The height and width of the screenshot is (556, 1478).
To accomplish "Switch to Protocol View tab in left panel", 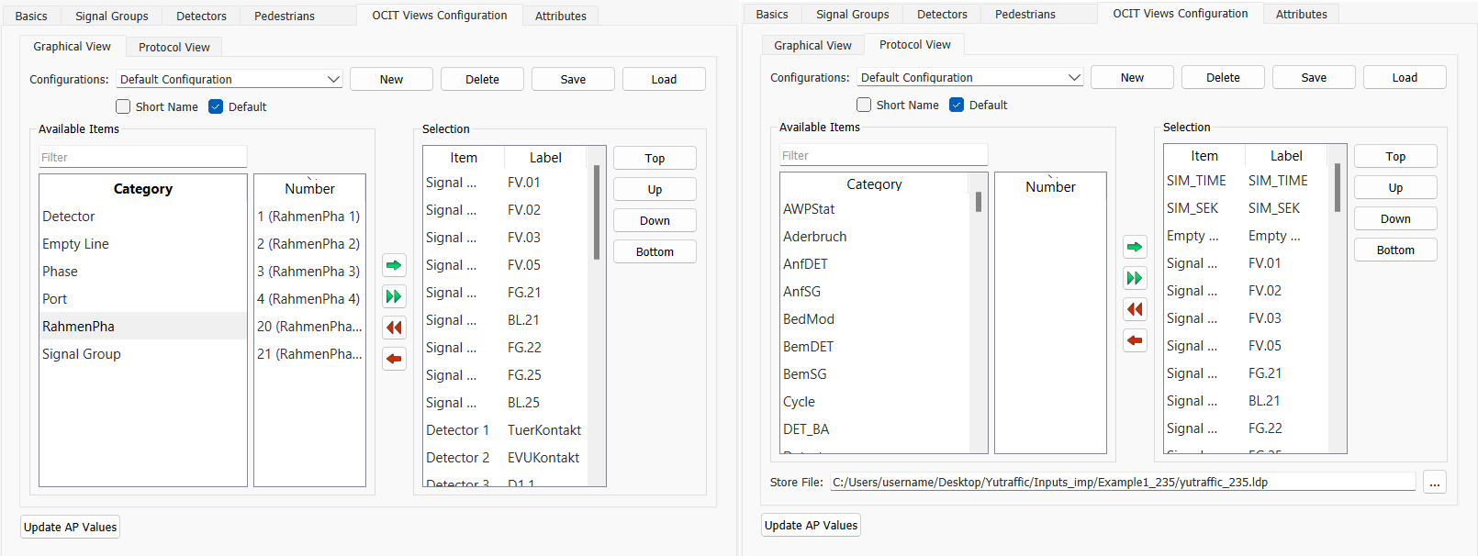I will (174, 48).
